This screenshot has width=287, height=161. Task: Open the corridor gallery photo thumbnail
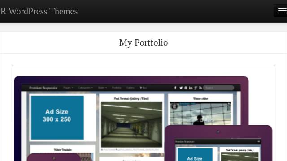131,124
